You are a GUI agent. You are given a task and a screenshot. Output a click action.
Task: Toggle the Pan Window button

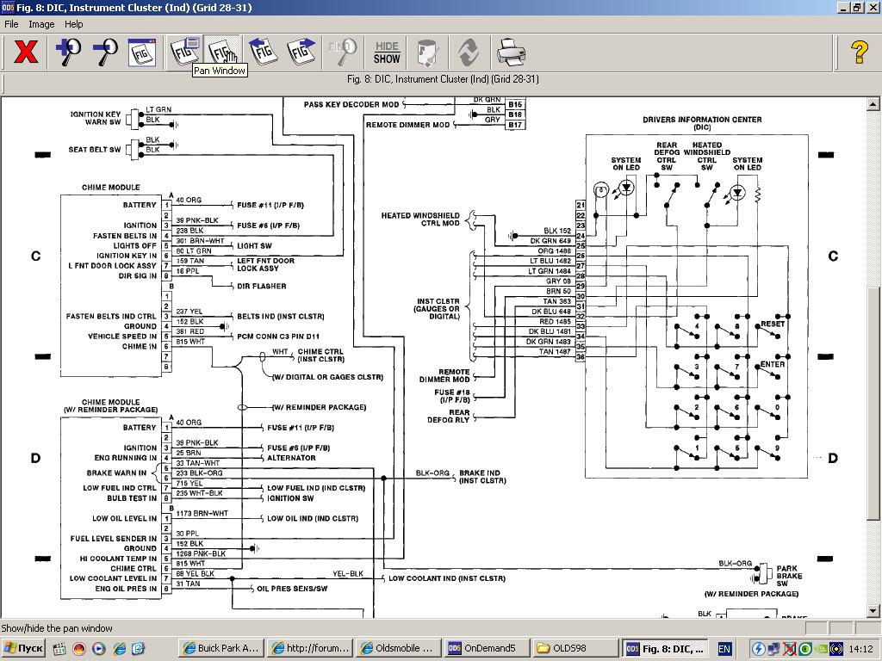pyautogui.click(x=223, y=53)
